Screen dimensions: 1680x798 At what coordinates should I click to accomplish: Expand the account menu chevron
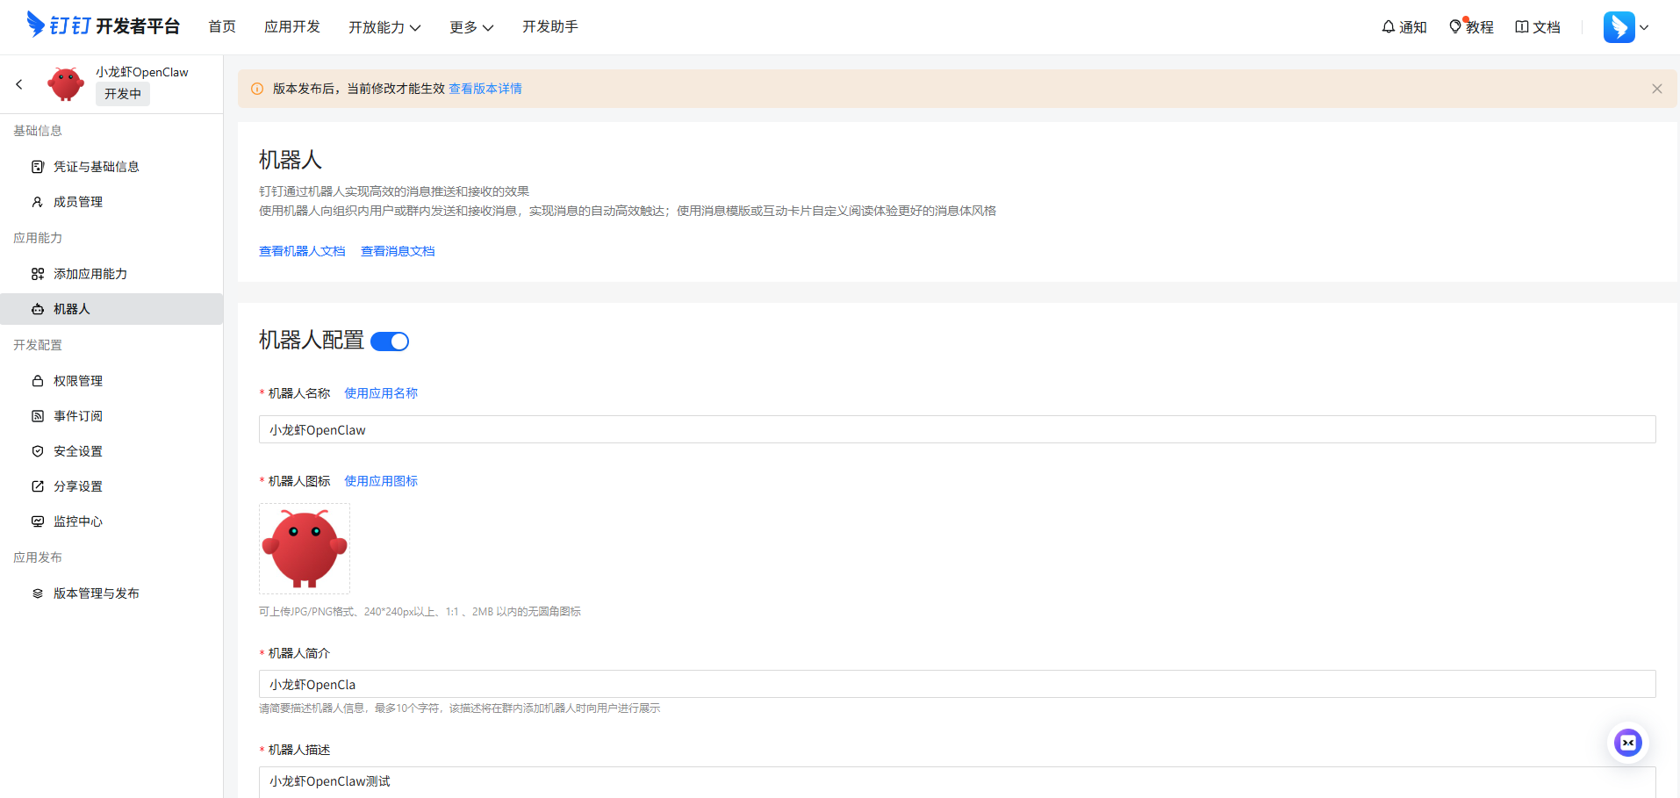tap(1644, 27)
